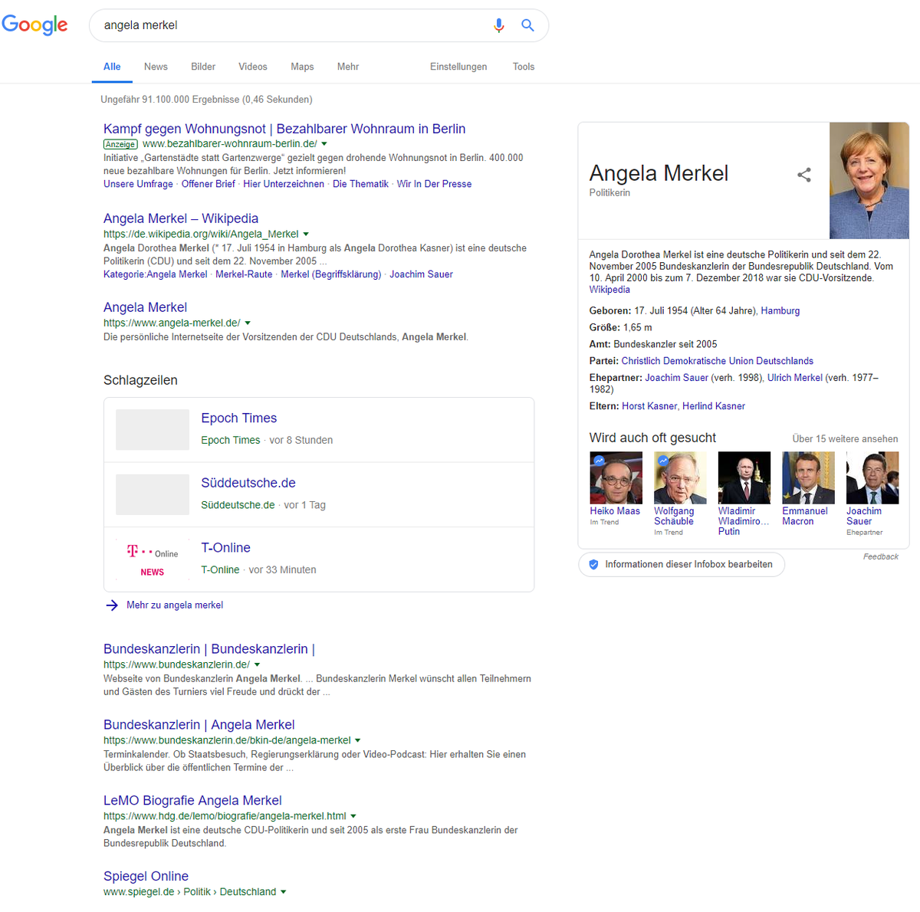Click the Heiko Maas thumbnail photo
This screenshot has width=920, height=912.
616,477
